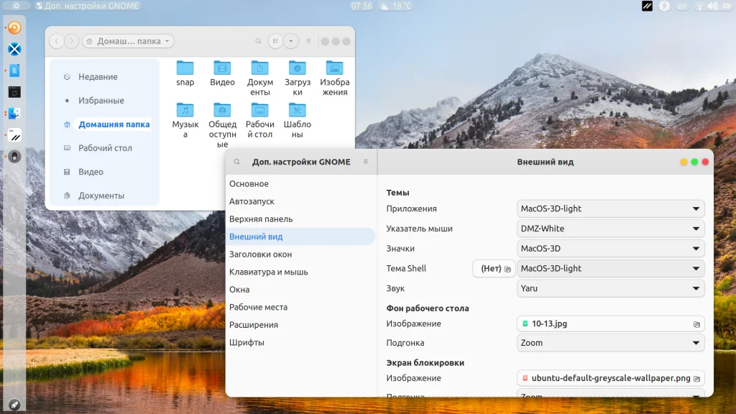Open the hamburger menu in GNOME Tweaks header

point(365,162)
